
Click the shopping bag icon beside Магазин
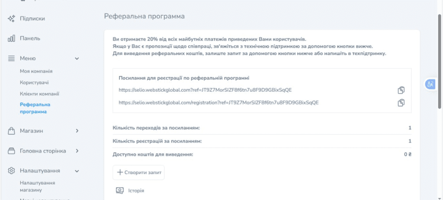pos(12,131)
